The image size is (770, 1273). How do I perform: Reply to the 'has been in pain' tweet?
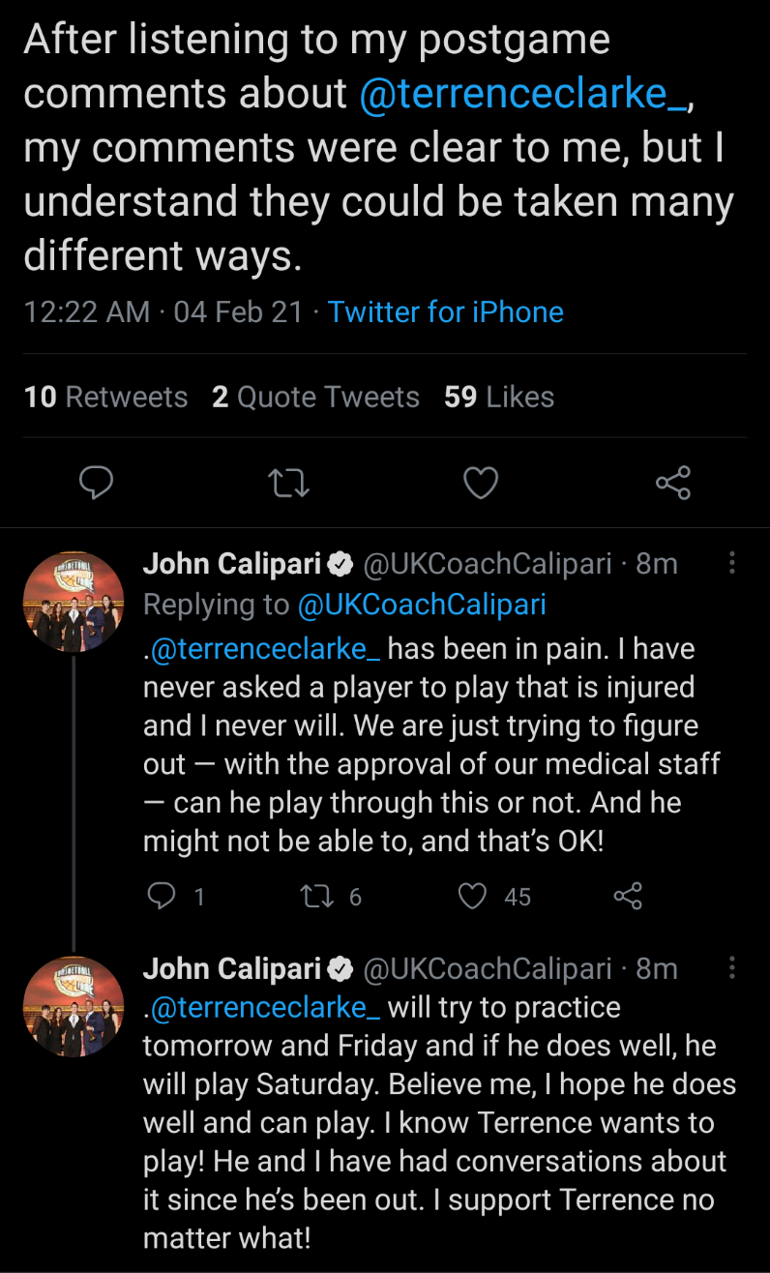[161, 897]
